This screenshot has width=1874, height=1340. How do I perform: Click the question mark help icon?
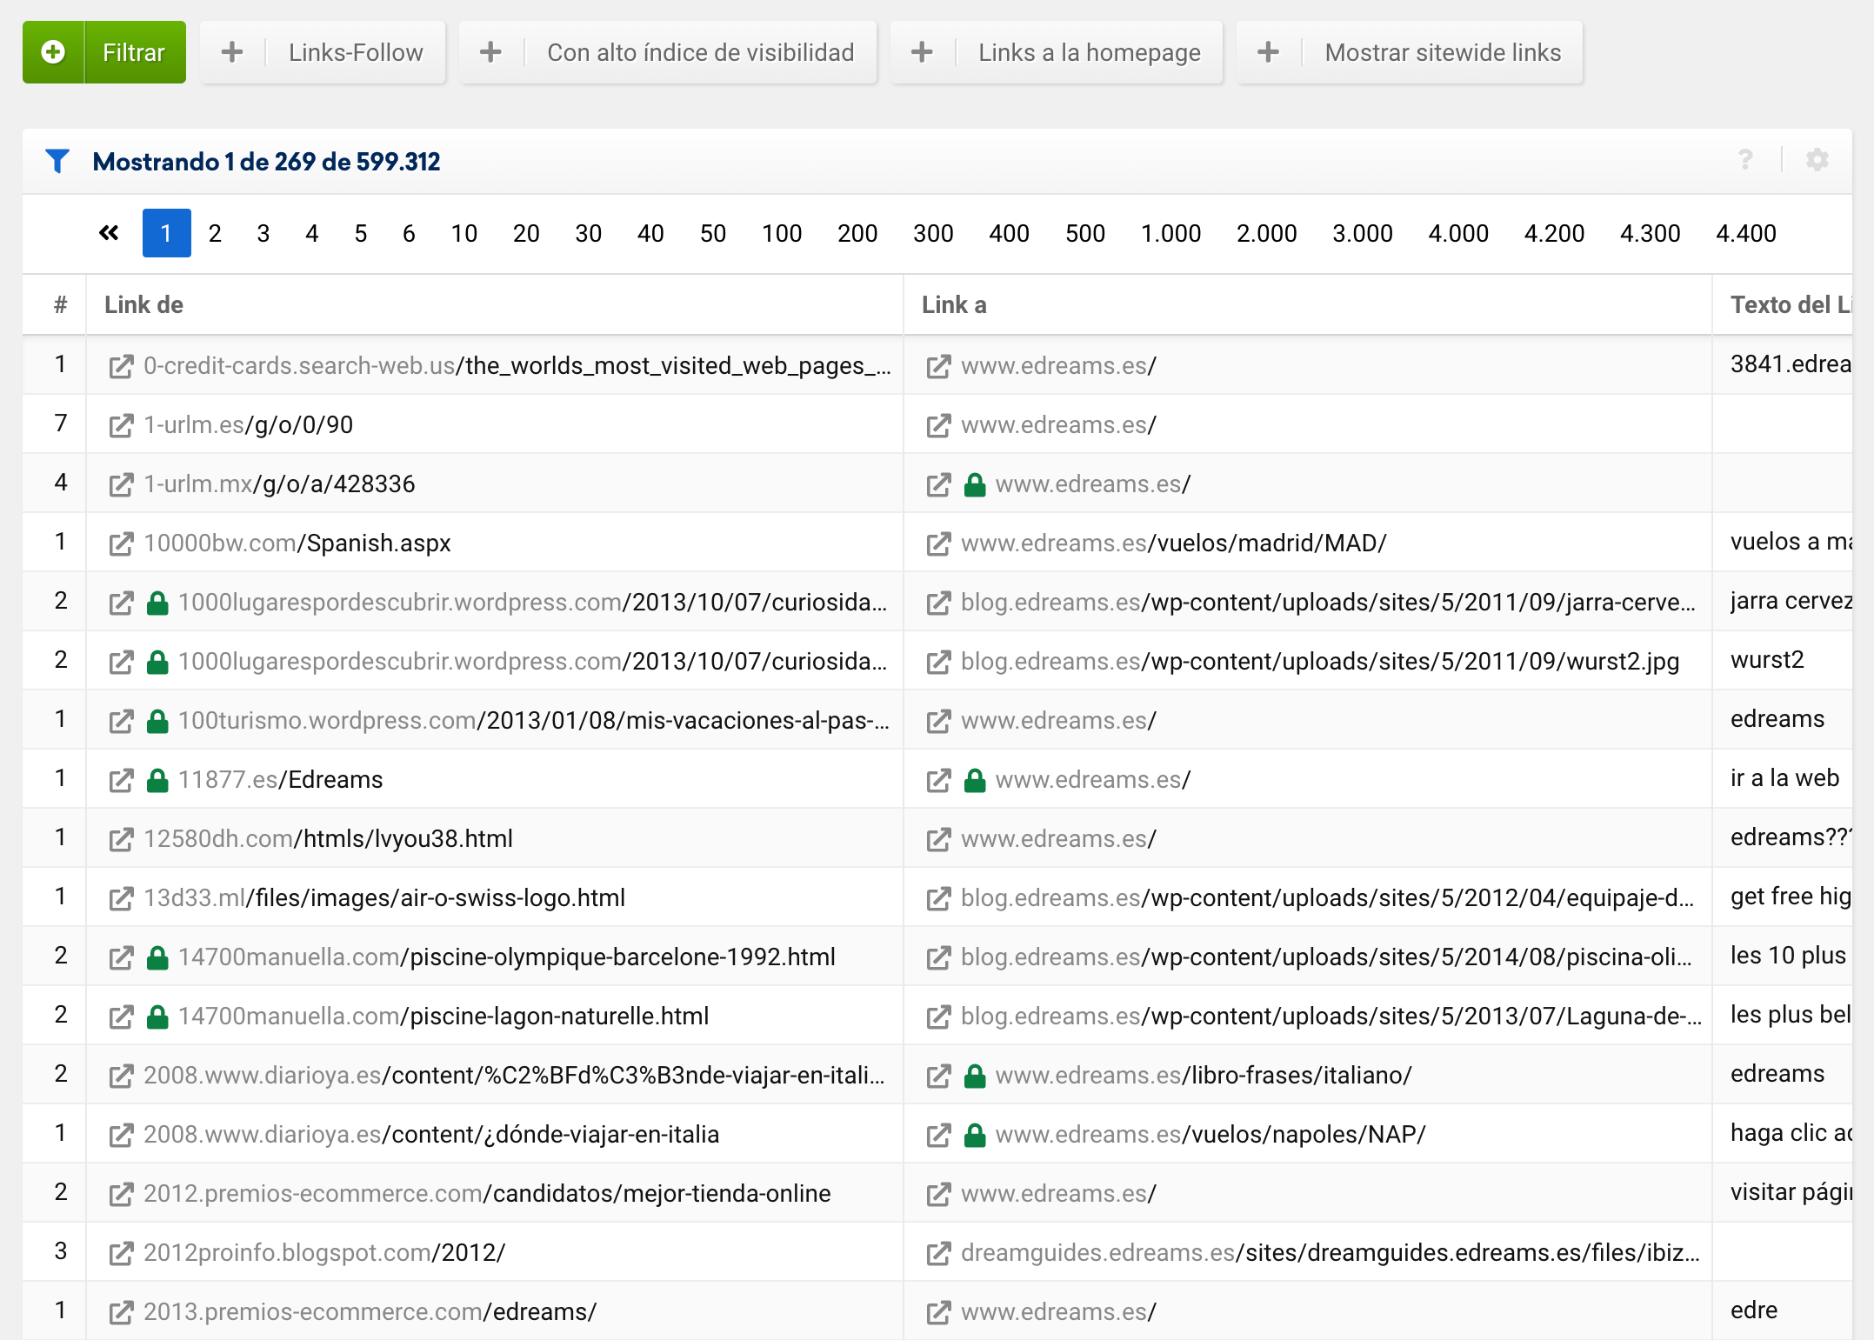pyautogui.click(x=1744, y=160)
